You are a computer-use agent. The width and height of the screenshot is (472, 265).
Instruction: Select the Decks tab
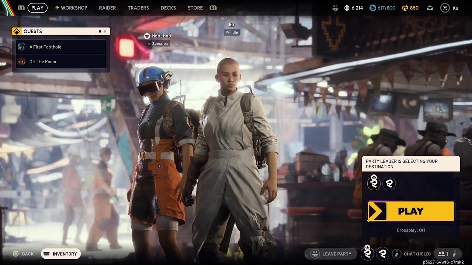click(x=168, y=8)
